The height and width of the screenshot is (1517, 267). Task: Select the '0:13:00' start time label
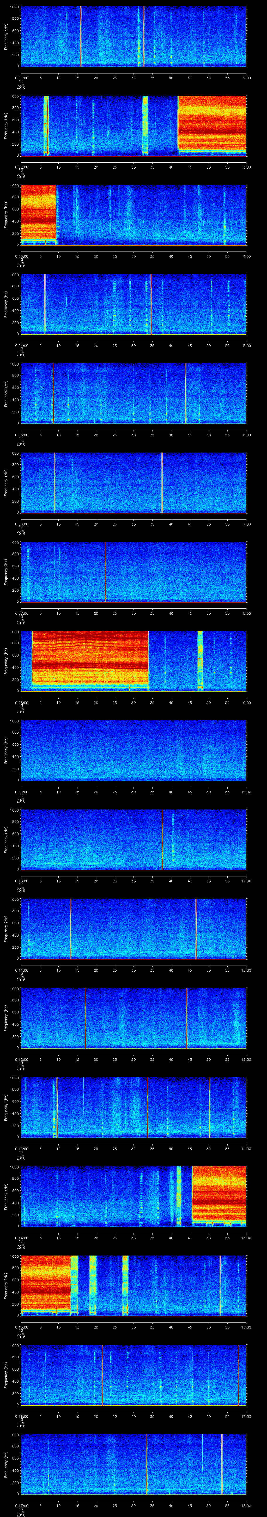[21, 1148]
